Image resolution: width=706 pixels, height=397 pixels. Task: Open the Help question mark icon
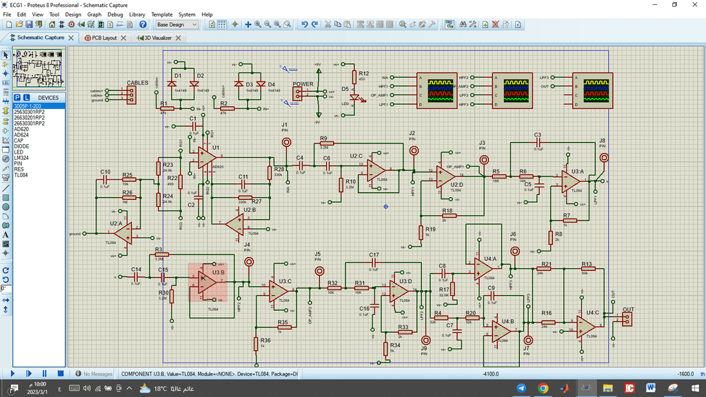tap(143, 25)
